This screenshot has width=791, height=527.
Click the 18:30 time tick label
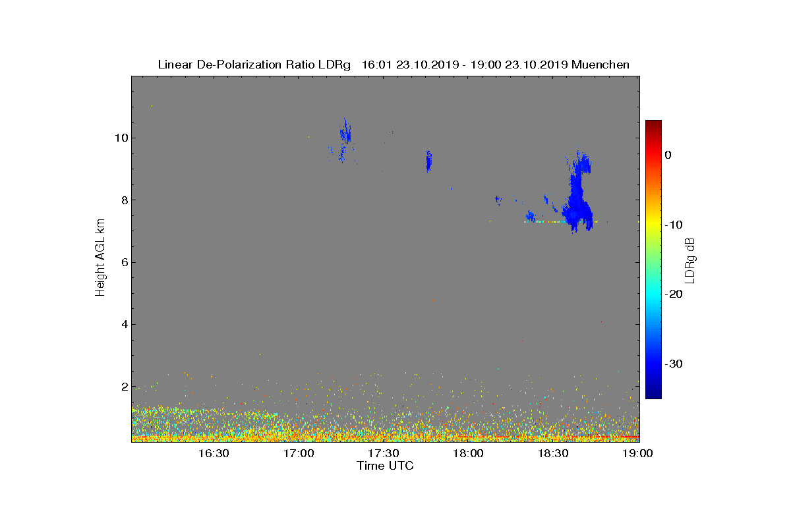pos(554,454)
